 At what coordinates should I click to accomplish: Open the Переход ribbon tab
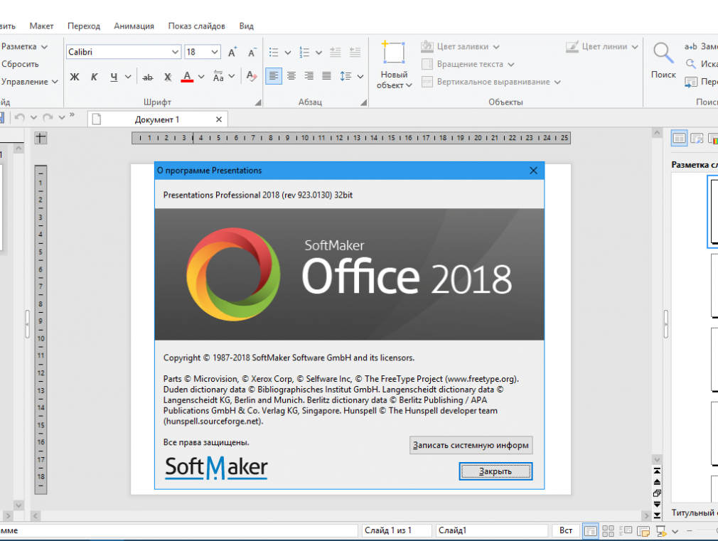(x=84, y=26)
